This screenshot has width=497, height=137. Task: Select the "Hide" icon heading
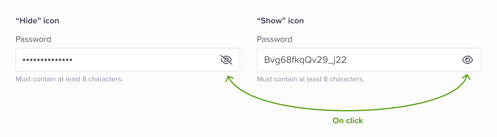(37, 21)
